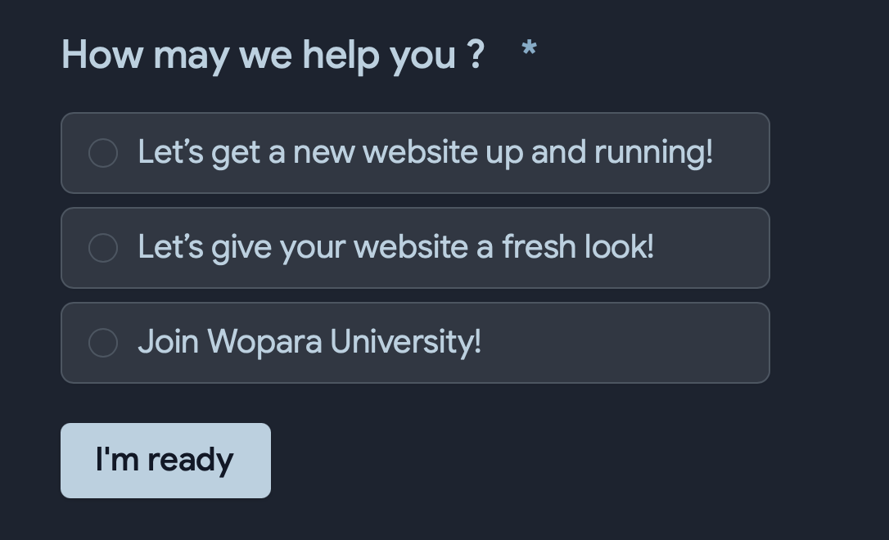Click the Join Wopara University label text
The height and width of the screenshot is (540, 889).
pyautogui.click(x=310, y=342)
